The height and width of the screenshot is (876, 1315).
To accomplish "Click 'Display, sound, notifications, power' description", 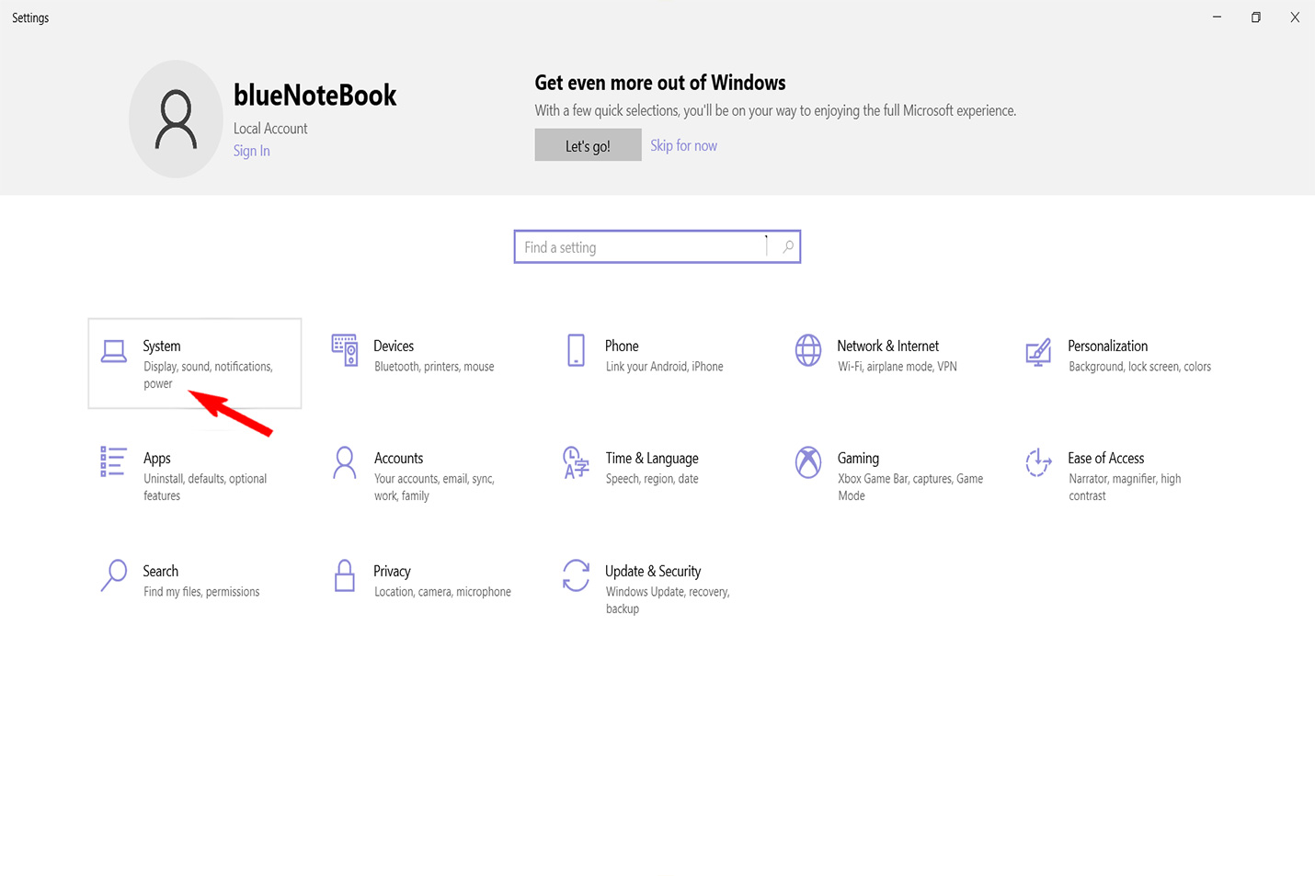I will point(208,375).
